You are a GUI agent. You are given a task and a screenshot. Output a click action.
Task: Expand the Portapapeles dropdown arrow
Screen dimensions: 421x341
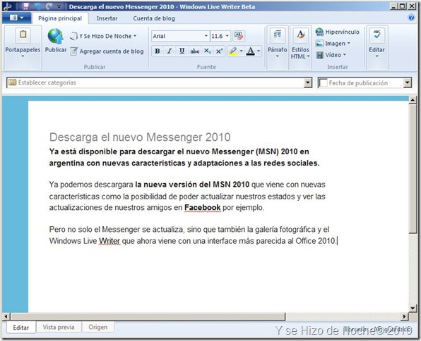[23, 56]
